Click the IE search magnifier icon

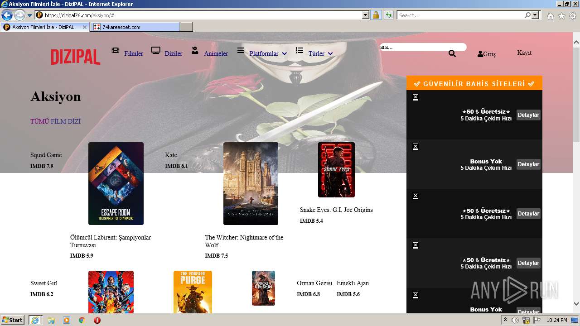527,15
